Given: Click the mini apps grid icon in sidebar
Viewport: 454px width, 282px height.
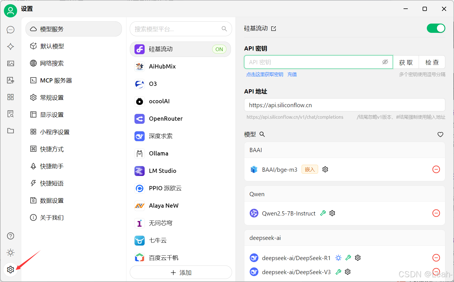Looking at the screenshot, I should coord(10,97).
